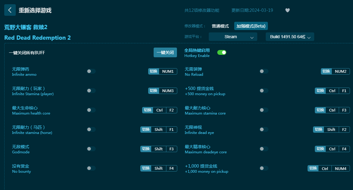Click the 共12项修改器功能 text
The image size is (353, 190).
[x=202, y=10]
